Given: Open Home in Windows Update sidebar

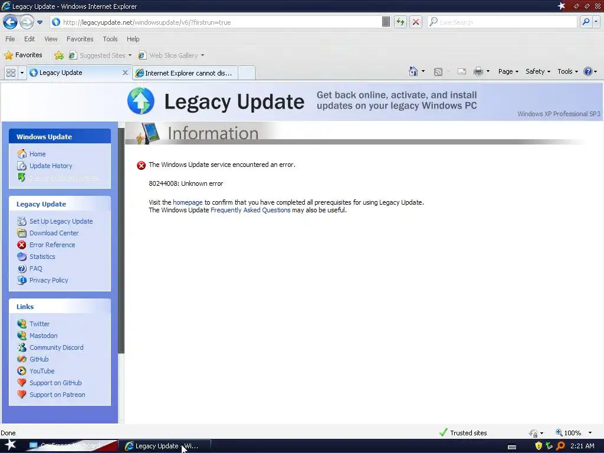Looking at the screenshot, I should point(37,154).
